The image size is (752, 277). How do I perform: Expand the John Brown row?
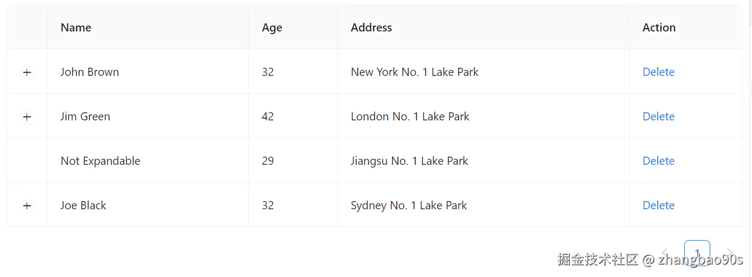coord(27,72)
